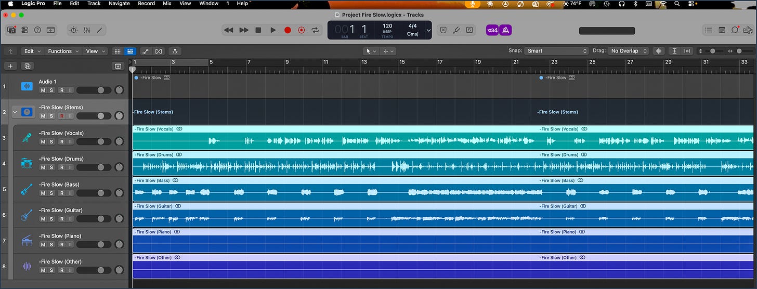
Task: Open the Drag mode No Overlap dropdown
Action: click(x=629, y=51)
